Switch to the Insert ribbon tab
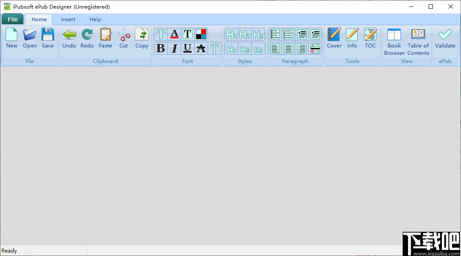The image size is (461, 256). (x=68, y=19)
